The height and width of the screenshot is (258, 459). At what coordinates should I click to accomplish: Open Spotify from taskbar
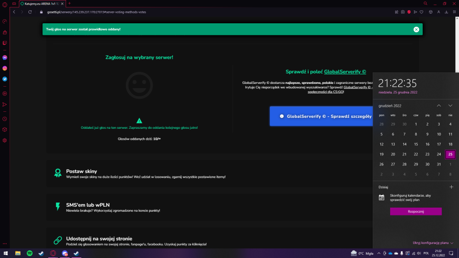pos(29,253)
